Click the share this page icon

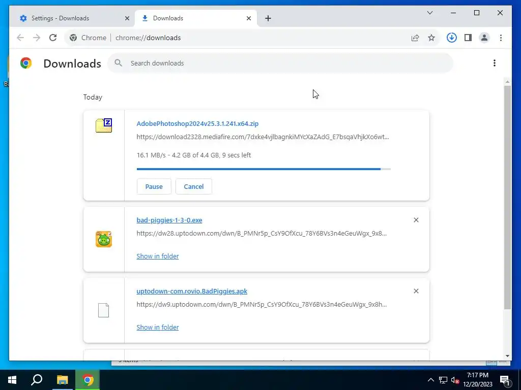point(415,38)
